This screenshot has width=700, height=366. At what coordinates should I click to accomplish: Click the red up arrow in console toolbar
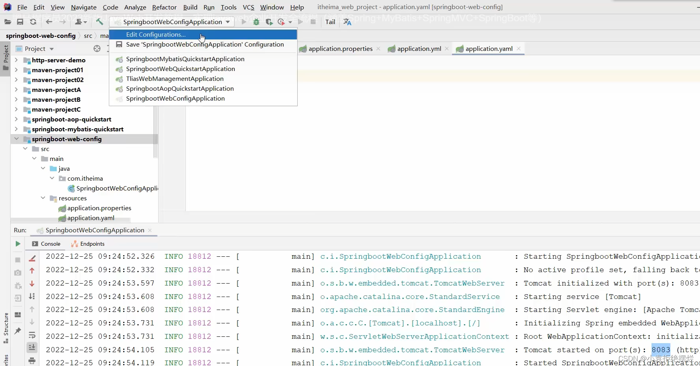click(x=32, y=271)
